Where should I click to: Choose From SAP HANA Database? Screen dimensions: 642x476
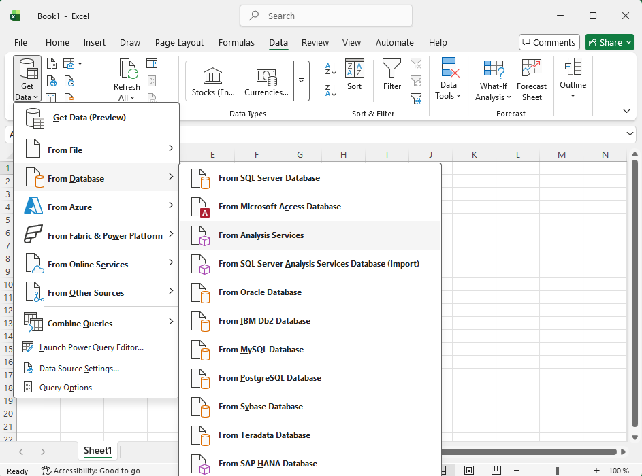click(310, 464)
